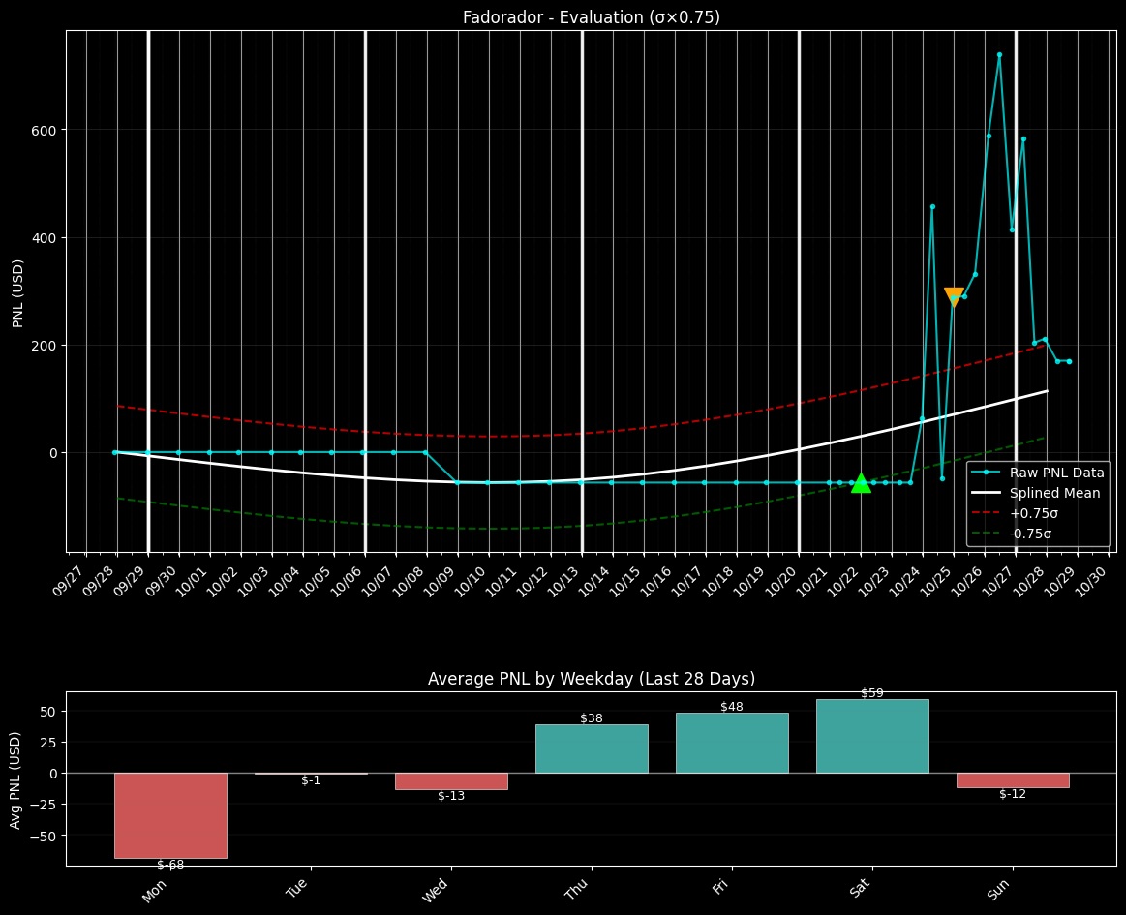Image resolution: width=1126 pixels, height=915 pixels.
Task: Select the red Monday bar
Action: click(x=170, y=815)
